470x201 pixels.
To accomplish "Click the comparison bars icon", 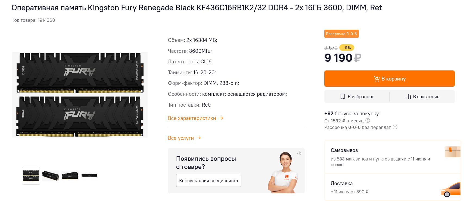I will coord(408,97).
